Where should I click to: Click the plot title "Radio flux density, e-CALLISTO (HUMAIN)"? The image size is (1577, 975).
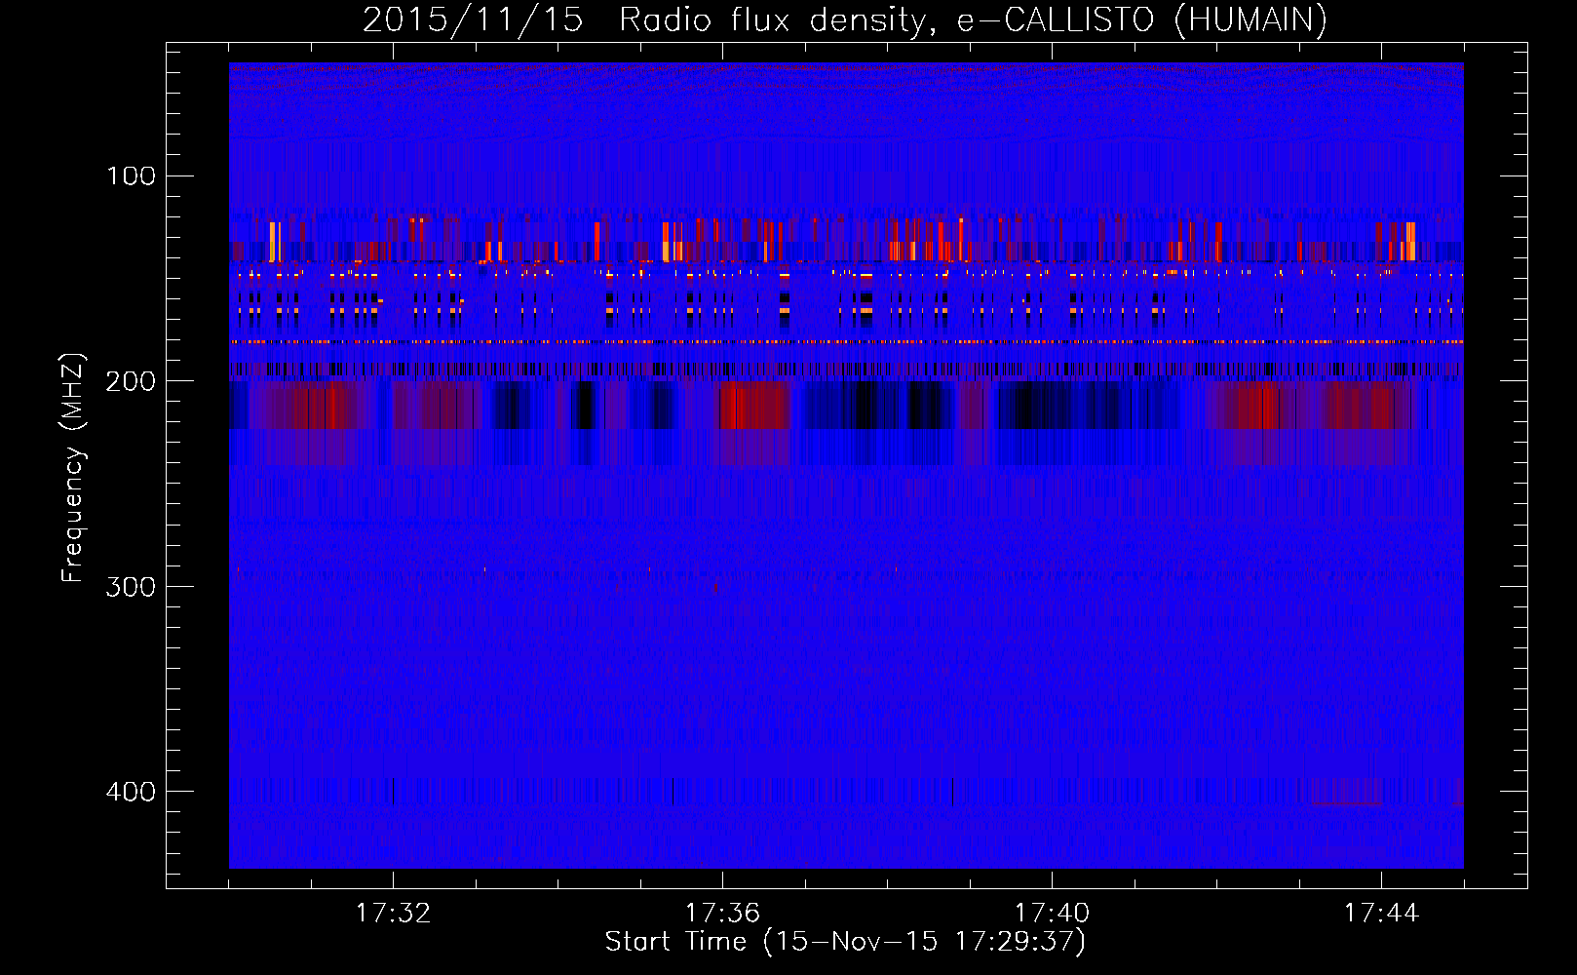(973, 20)
